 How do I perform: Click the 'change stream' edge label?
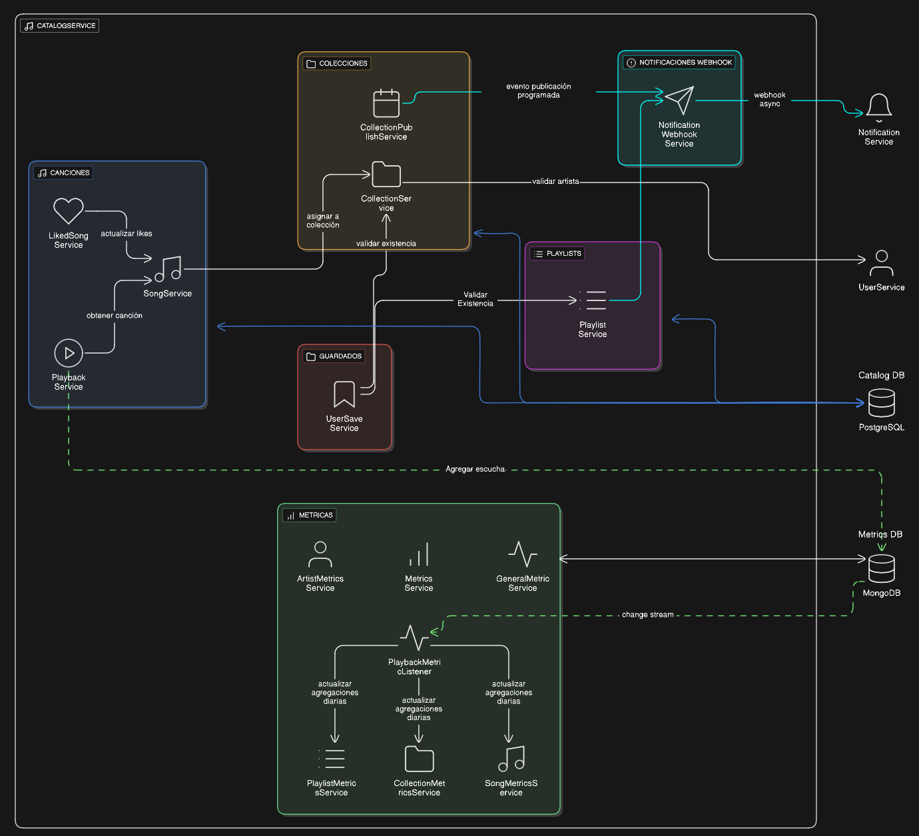[x=647, y=614]
